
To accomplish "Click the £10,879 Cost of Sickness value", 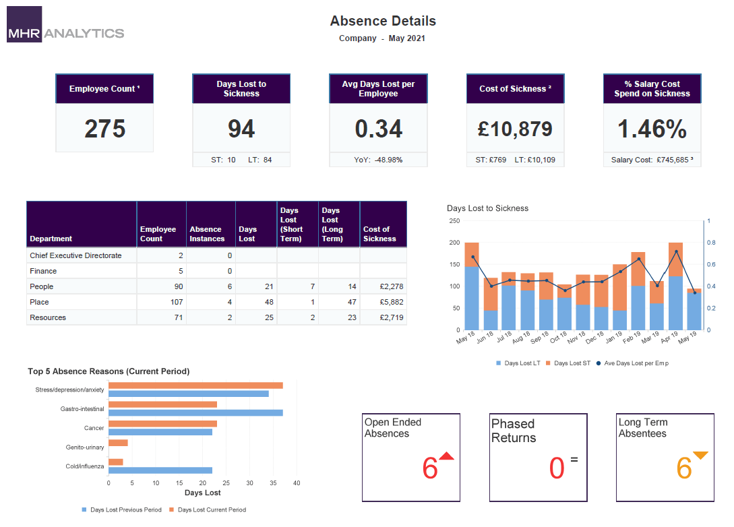I will (x=515, y=129).
